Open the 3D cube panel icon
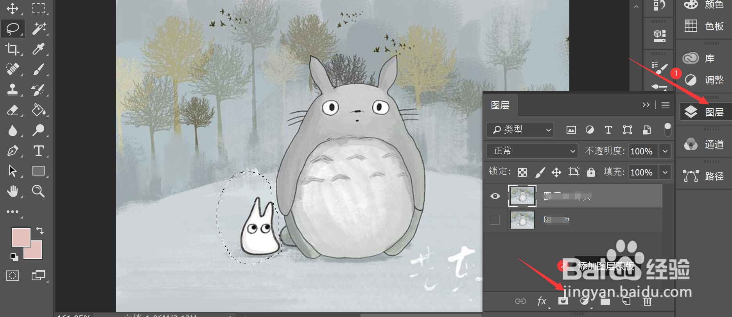 tap(659, 36)
